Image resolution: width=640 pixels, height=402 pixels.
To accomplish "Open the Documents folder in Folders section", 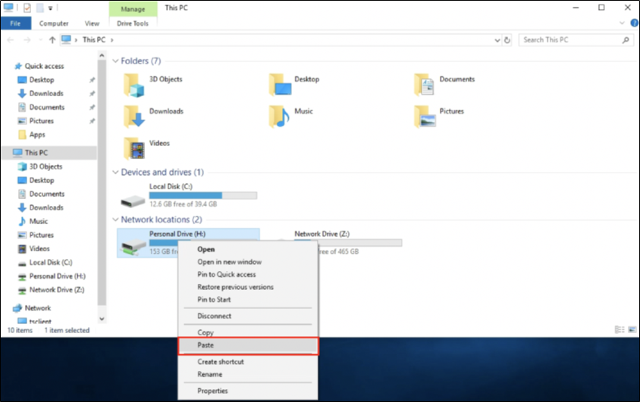I will pos(425,85).
